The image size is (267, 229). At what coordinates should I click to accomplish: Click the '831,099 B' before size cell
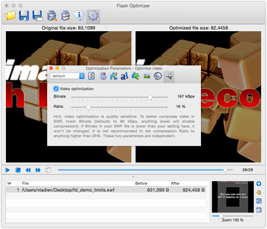tap(158, 190)
